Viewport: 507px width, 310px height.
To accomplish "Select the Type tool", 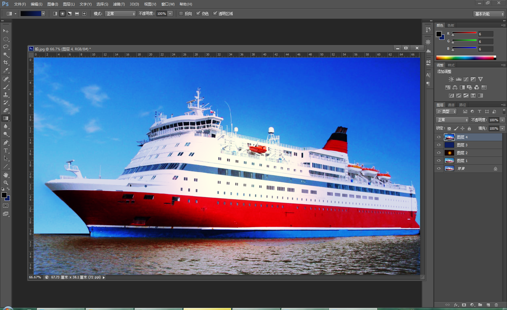I will (5, 150).
